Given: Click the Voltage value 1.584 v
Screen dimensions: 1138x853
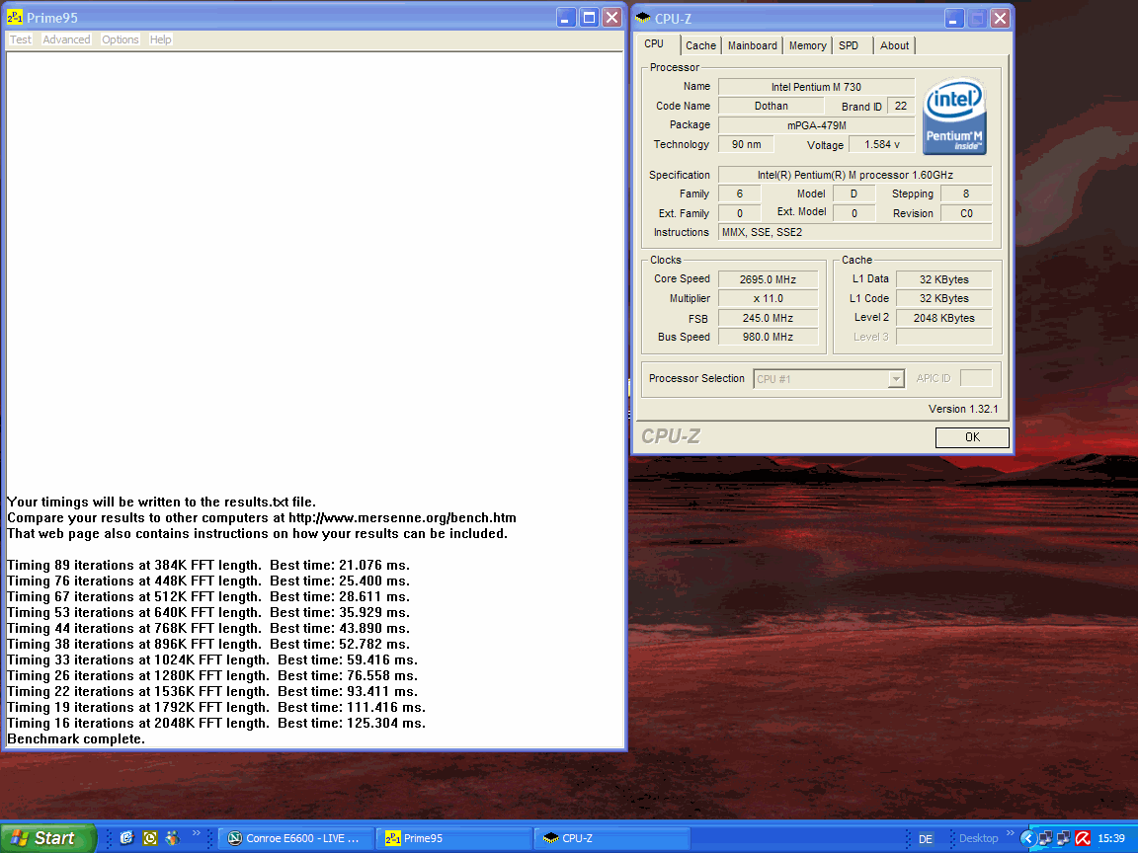Looking at the screenshot, I should [882, 144].
